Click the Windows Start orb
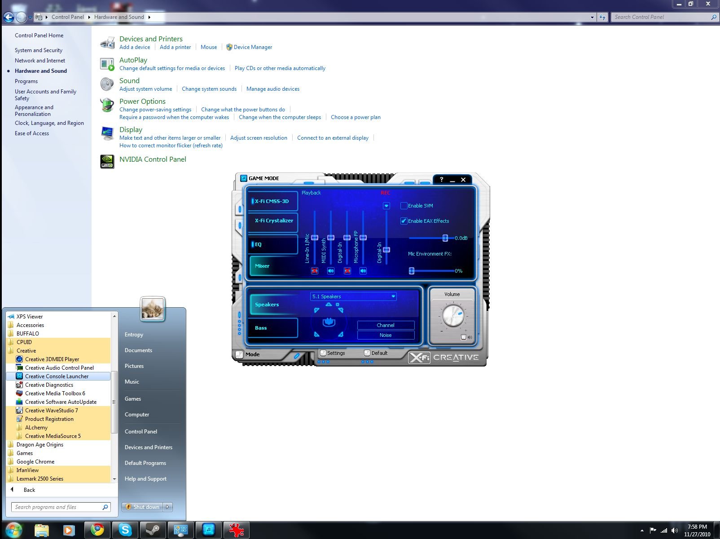The width and height of the screenshot is (720, 539). (13, 530)
